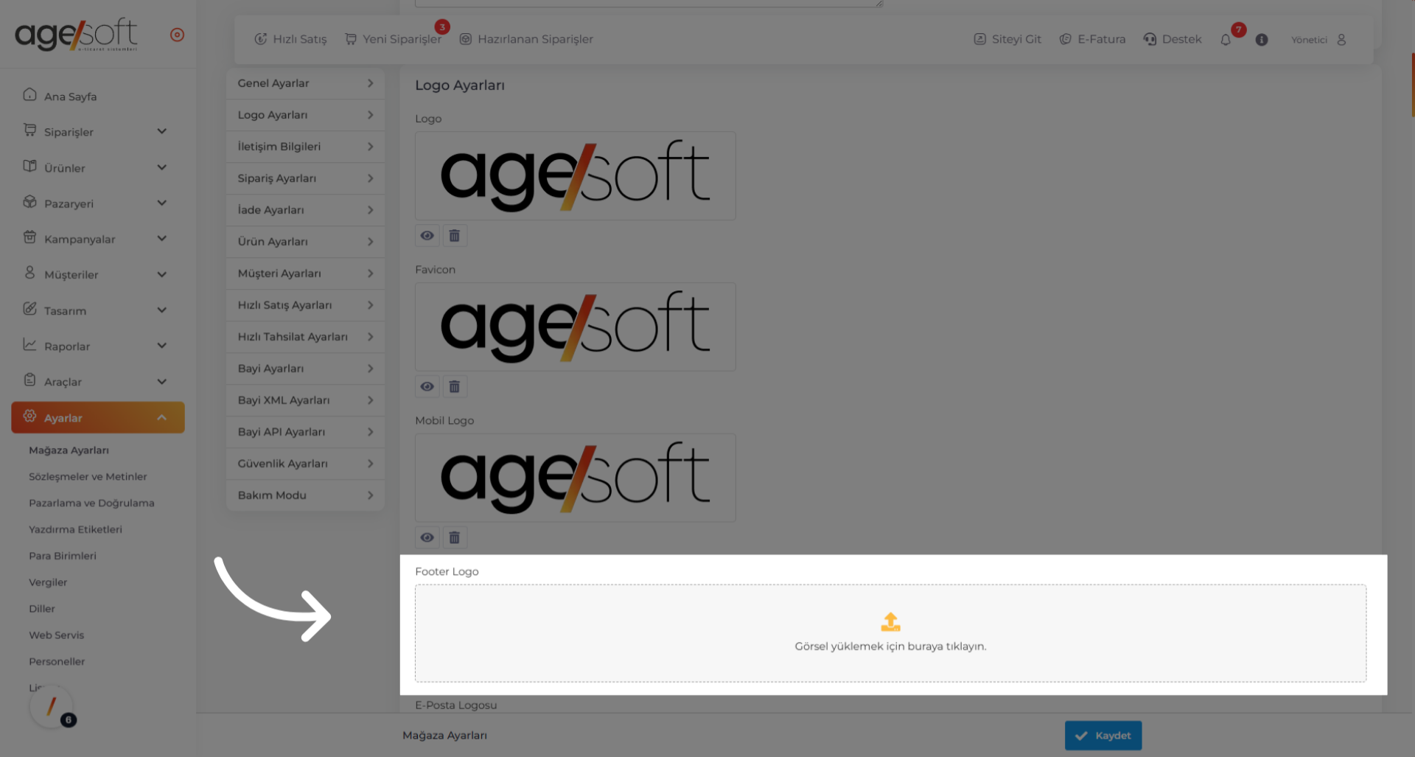This screenshot has height=757, width=1415.
Task: Click the Tasarım pencil icon in sidebar
Action: coord(29,309)
